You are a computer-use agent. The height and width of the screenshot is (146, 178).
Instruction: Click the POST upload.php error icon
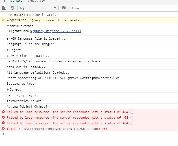[x=3, y=128]
